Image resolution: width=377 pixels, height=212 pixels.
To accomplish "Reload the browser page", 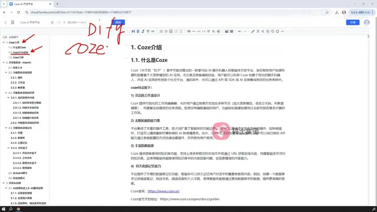I will (x=18, y=12).
